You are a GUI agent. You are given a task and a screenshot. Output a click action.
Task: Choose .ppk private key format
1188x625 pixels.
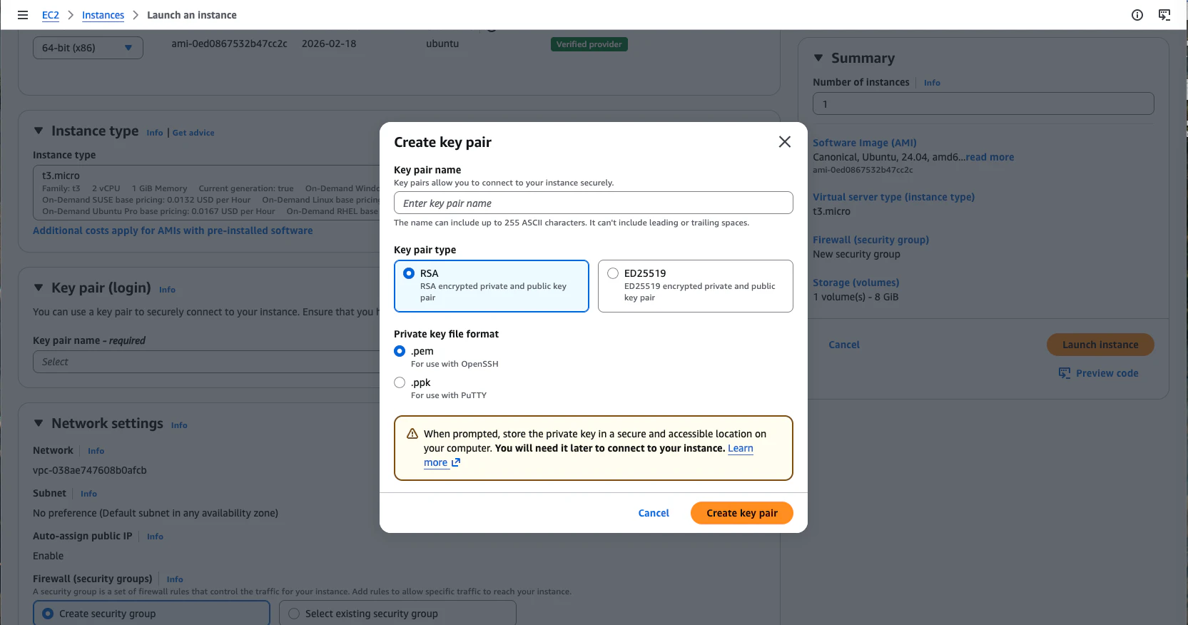(x=400, y=382)
